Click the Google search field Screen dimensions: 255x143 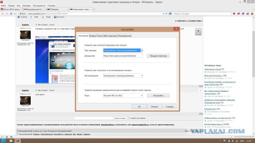[202, 14]
